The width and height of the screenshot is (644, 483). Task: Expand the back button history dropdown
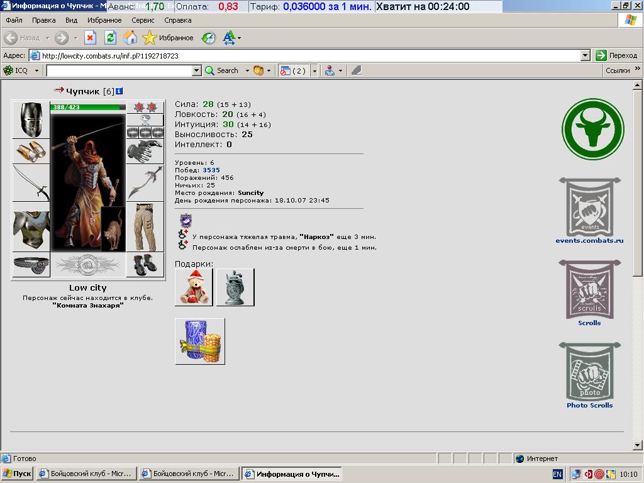click(x=47, y=38)
